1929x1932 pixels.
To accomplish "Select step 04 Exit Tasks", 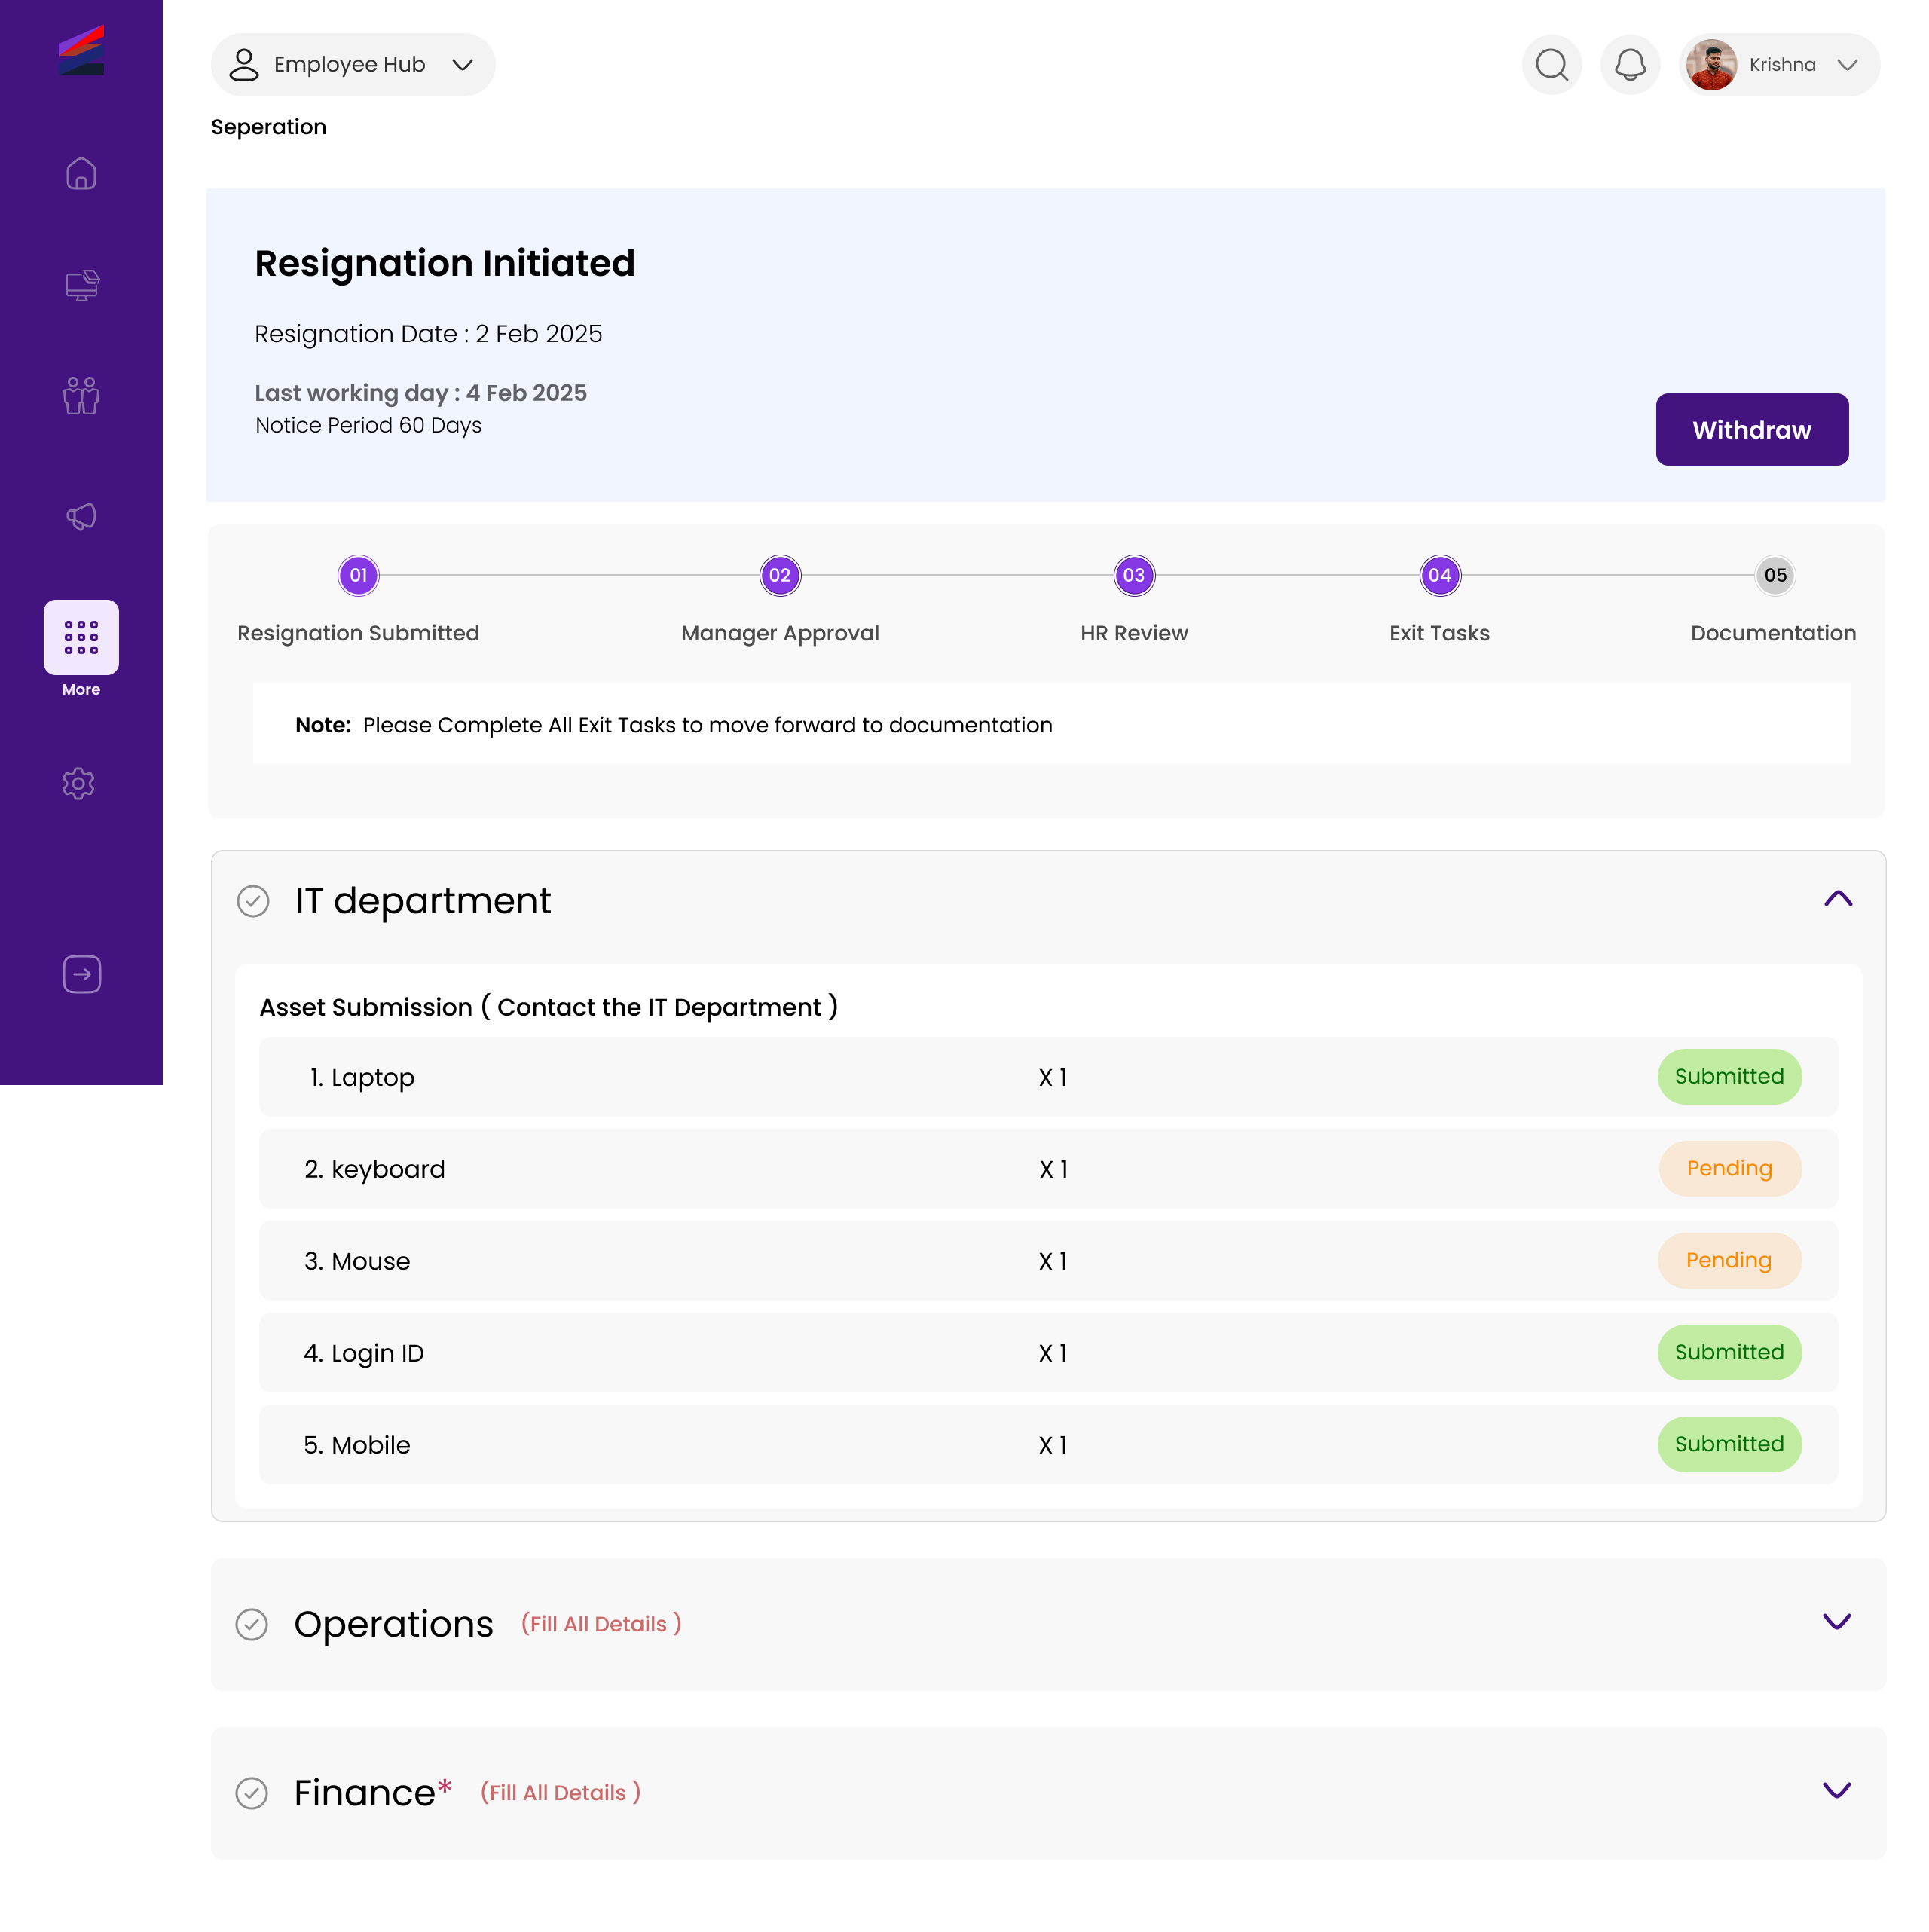I will (1439, 576).
